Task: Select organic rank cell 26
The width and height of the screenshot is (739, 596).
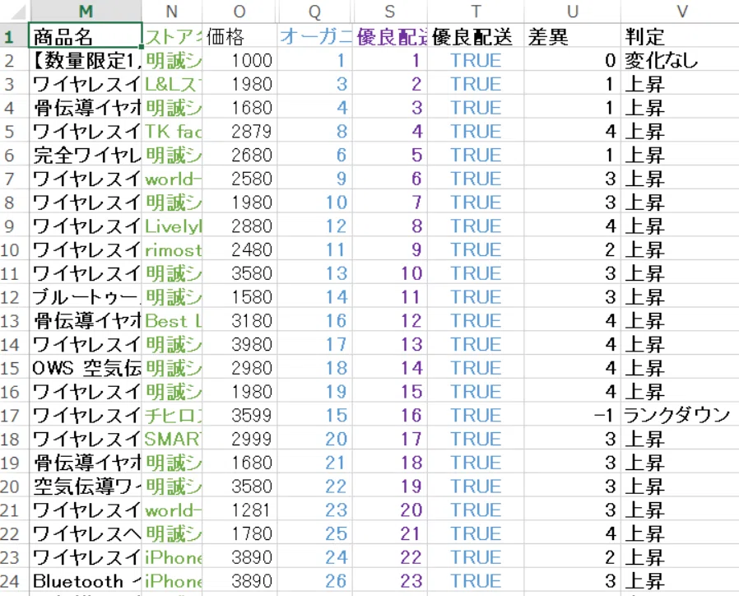Action: click(315, 581)
